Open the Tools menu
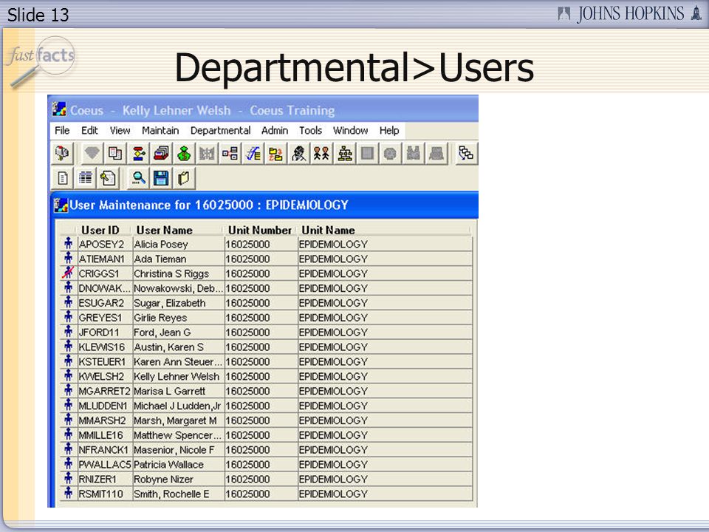 [x=310, y=131]
